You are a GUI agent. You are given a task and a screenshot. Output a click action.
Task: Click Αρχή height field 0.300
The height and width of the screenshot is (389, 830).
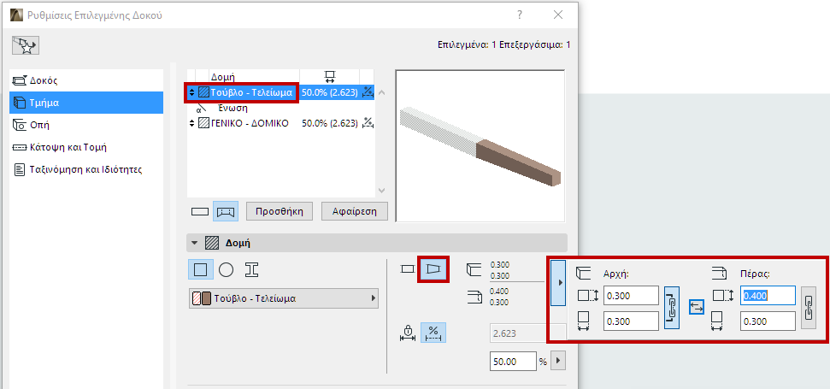pyautogui.click(x=631, y=295)
